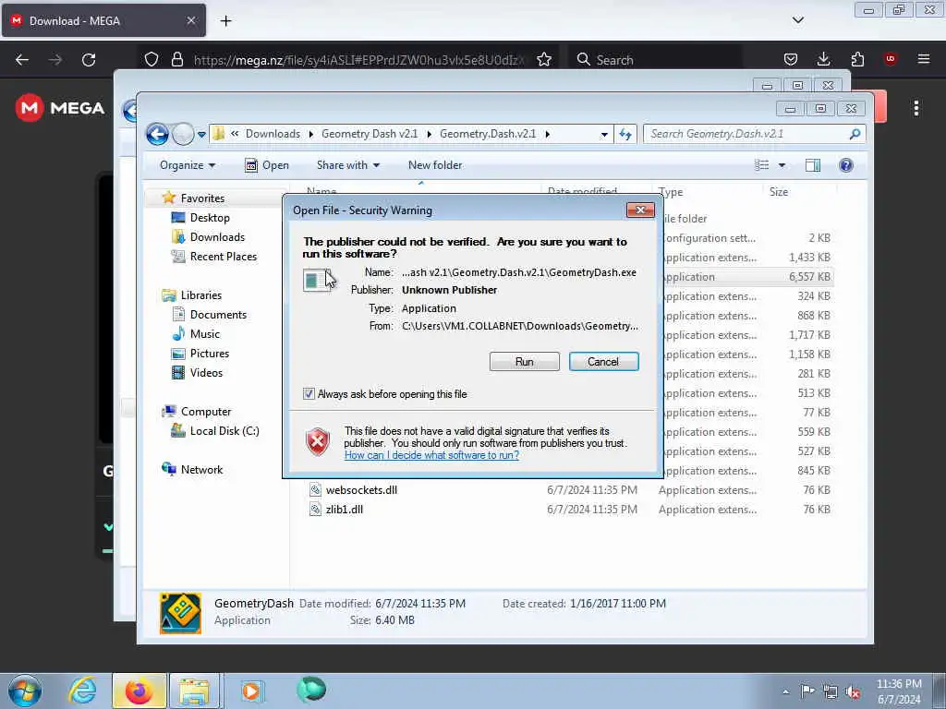Click the Type column header
Viewport: 946px width, 709px height.
pos(671,192)
